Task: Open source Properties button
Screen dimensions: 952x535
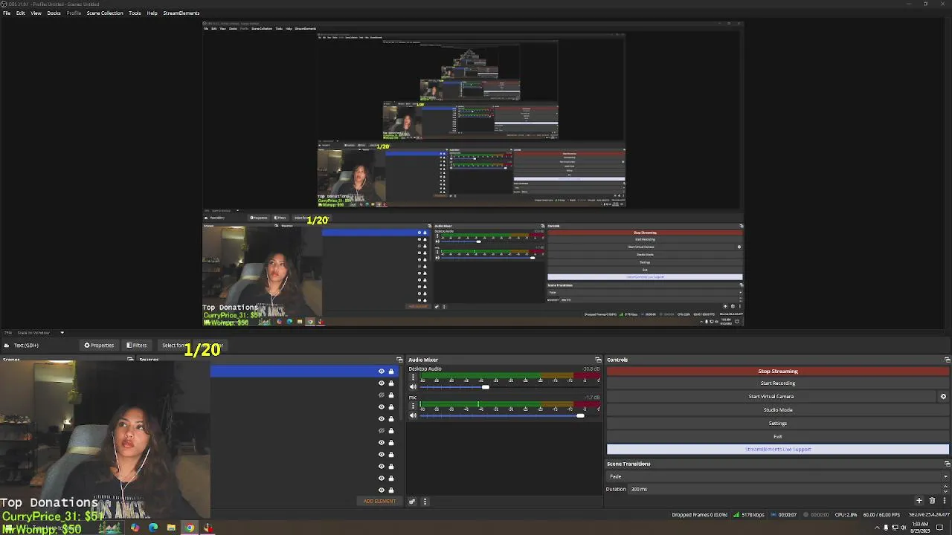Action: click(99, 346)
